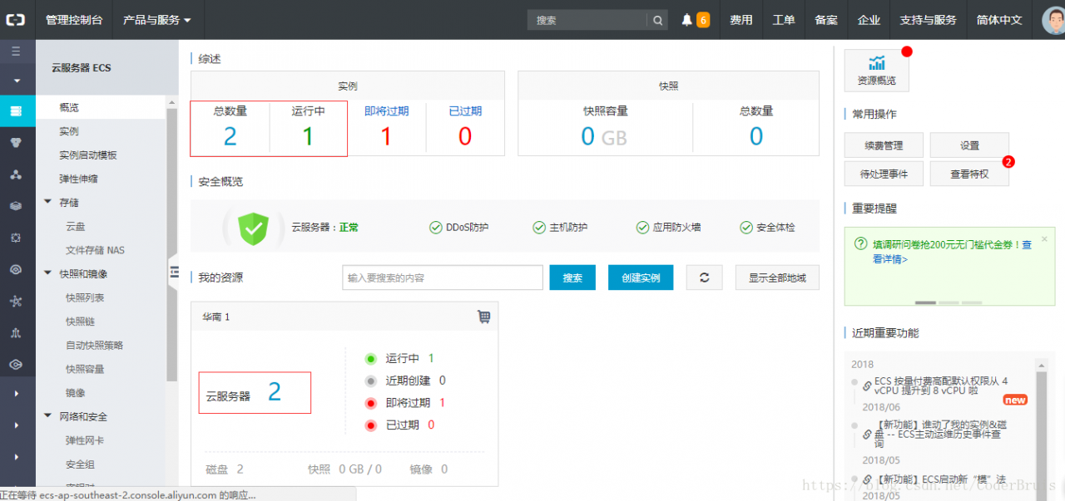Image resolution: width=1065 pixels, height=501 pixels.
Task: Click the sidebar collapse handle
Action: (174, 271)
